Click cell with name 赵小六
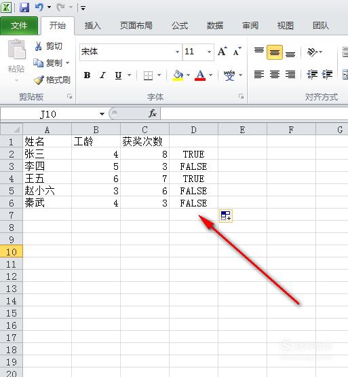 pyautogui.click(x=47, y=190)
